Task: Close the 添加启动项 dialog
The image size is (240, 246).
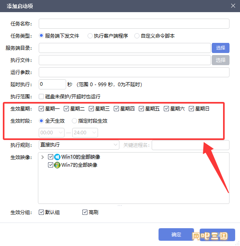Action: coord(233,6)
